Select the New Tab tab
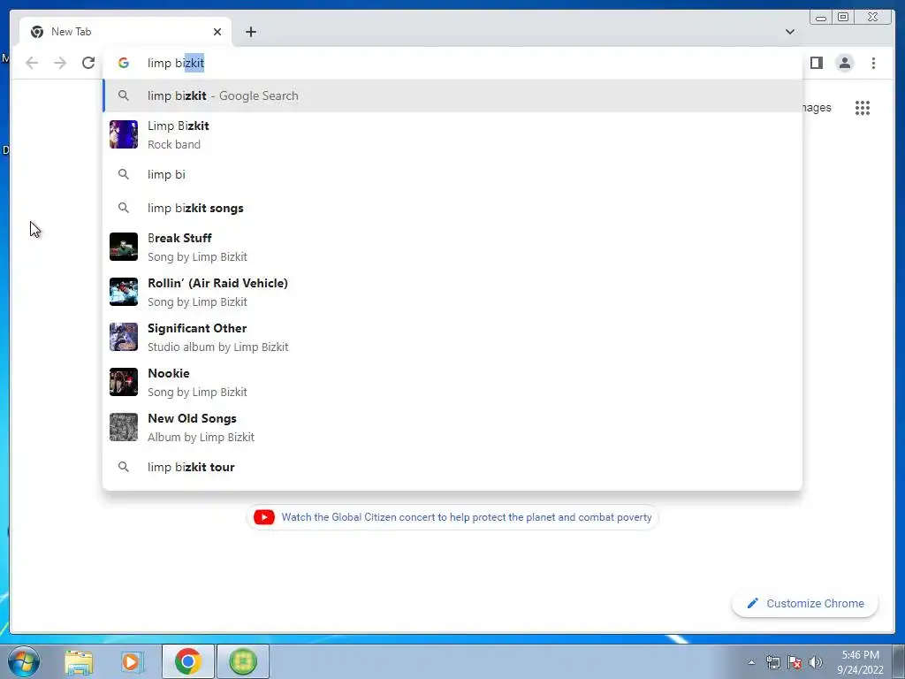The height and width of the screenshot is (679, 905). (x=125, y=32)
